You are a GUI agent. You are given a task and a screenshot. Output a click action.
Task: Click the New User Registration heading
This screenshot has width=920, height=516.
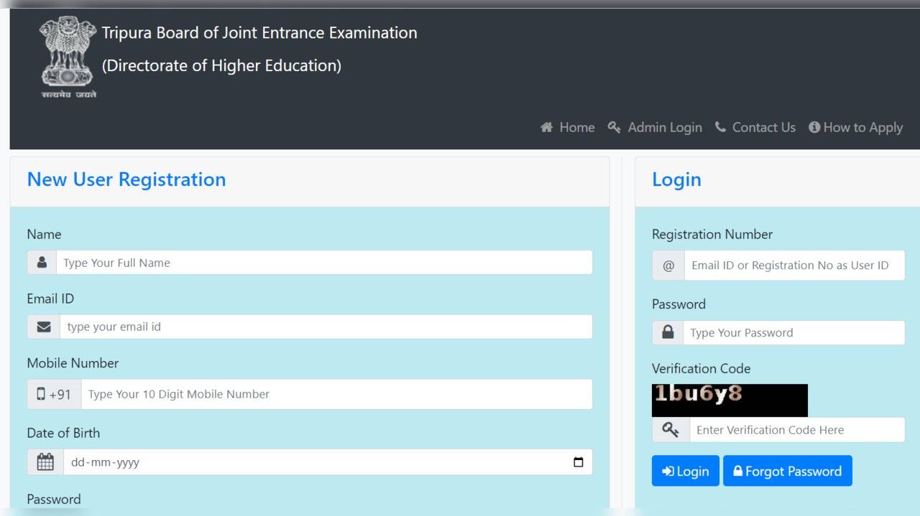coord(126,179)
